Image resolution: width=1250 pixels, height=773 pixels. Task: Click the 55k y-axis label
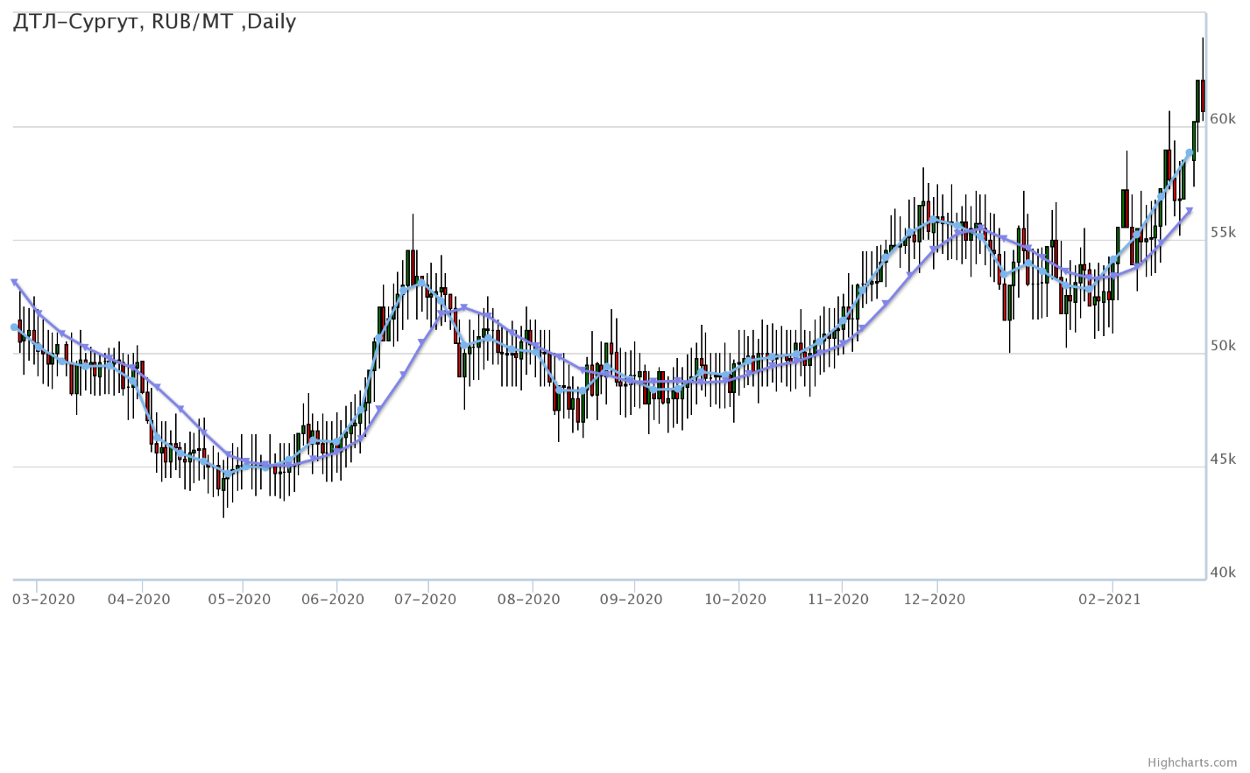pyautogui.click(x=1222, y=233)
